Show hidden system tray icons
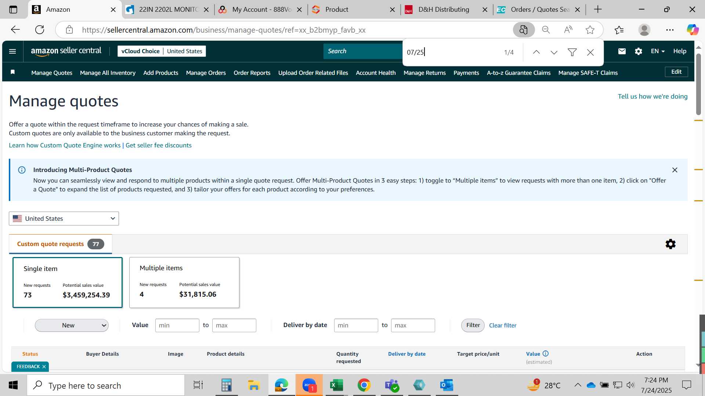This screenshot has width=705, height=396. 578,385
